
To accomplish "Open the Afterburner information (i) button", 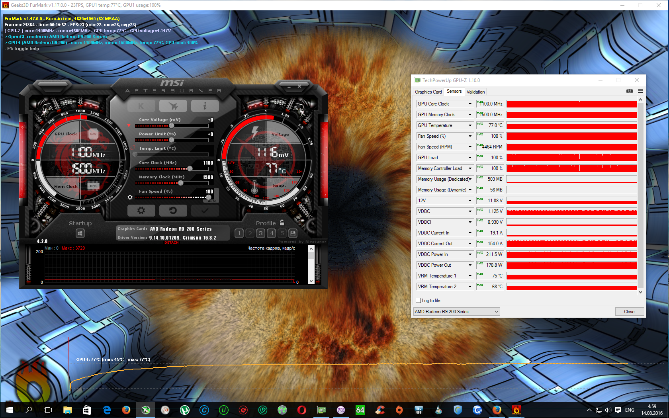I will pos(205,106).
